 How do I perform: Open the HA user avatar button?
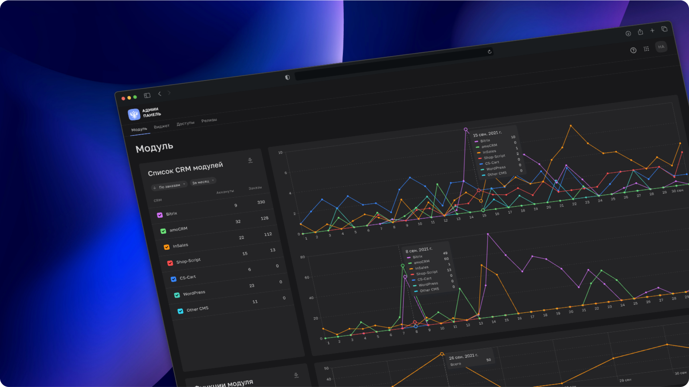pos(661,47)
